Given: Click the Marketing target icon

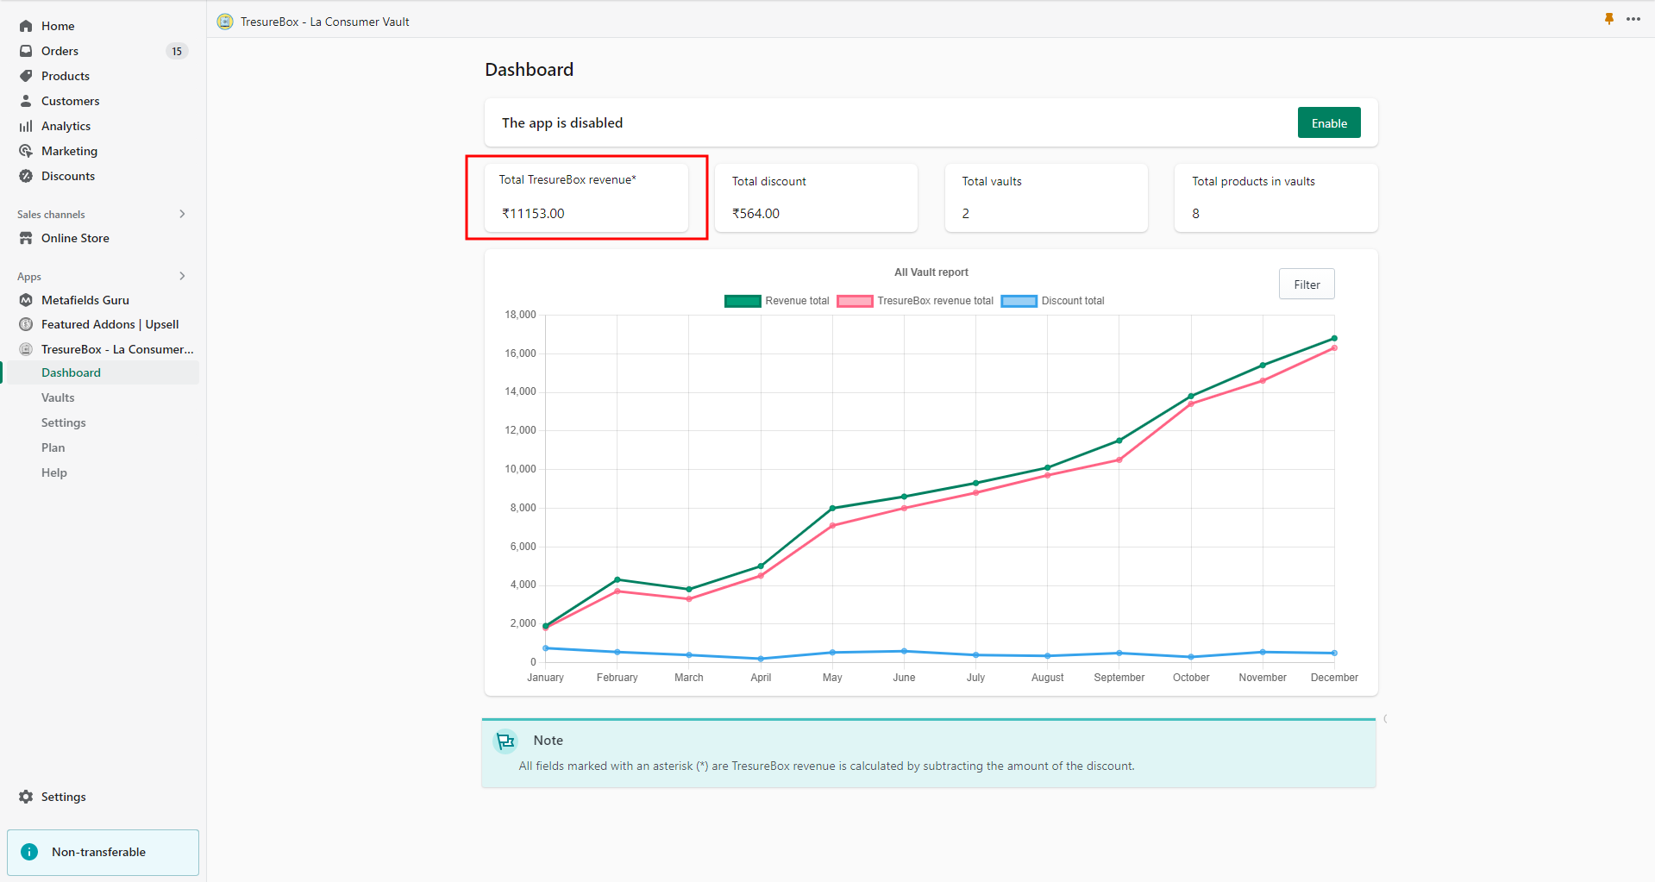Looking at the screenshot, I should click(26, 151).
